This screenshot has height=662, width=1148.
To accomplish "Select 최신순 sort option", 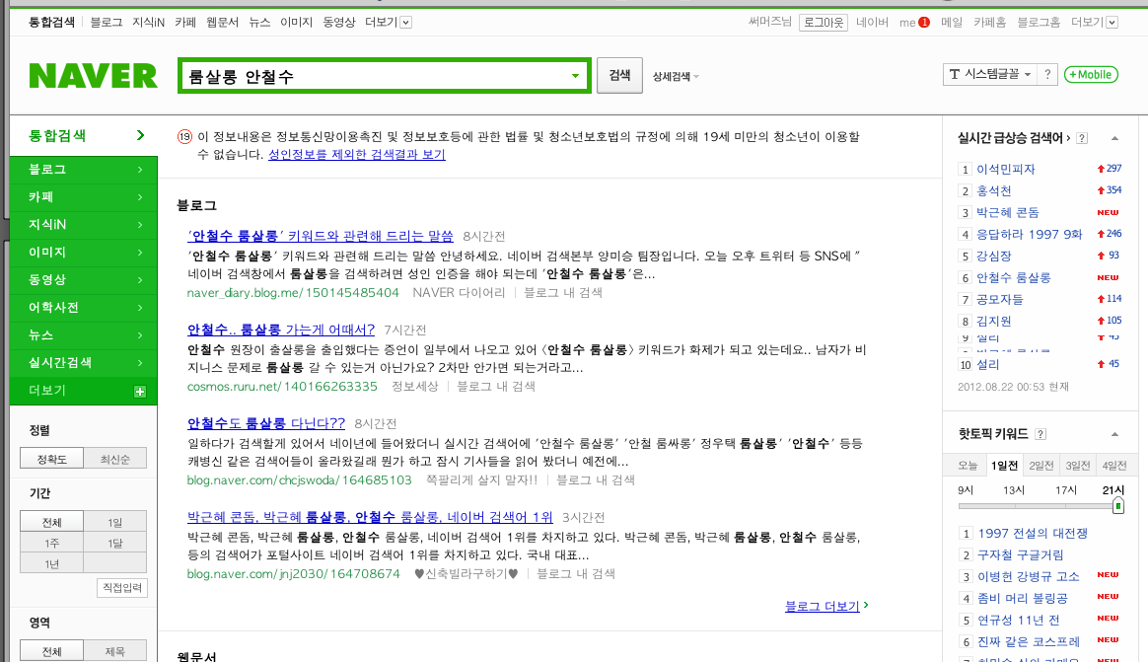I will [115, 459].
